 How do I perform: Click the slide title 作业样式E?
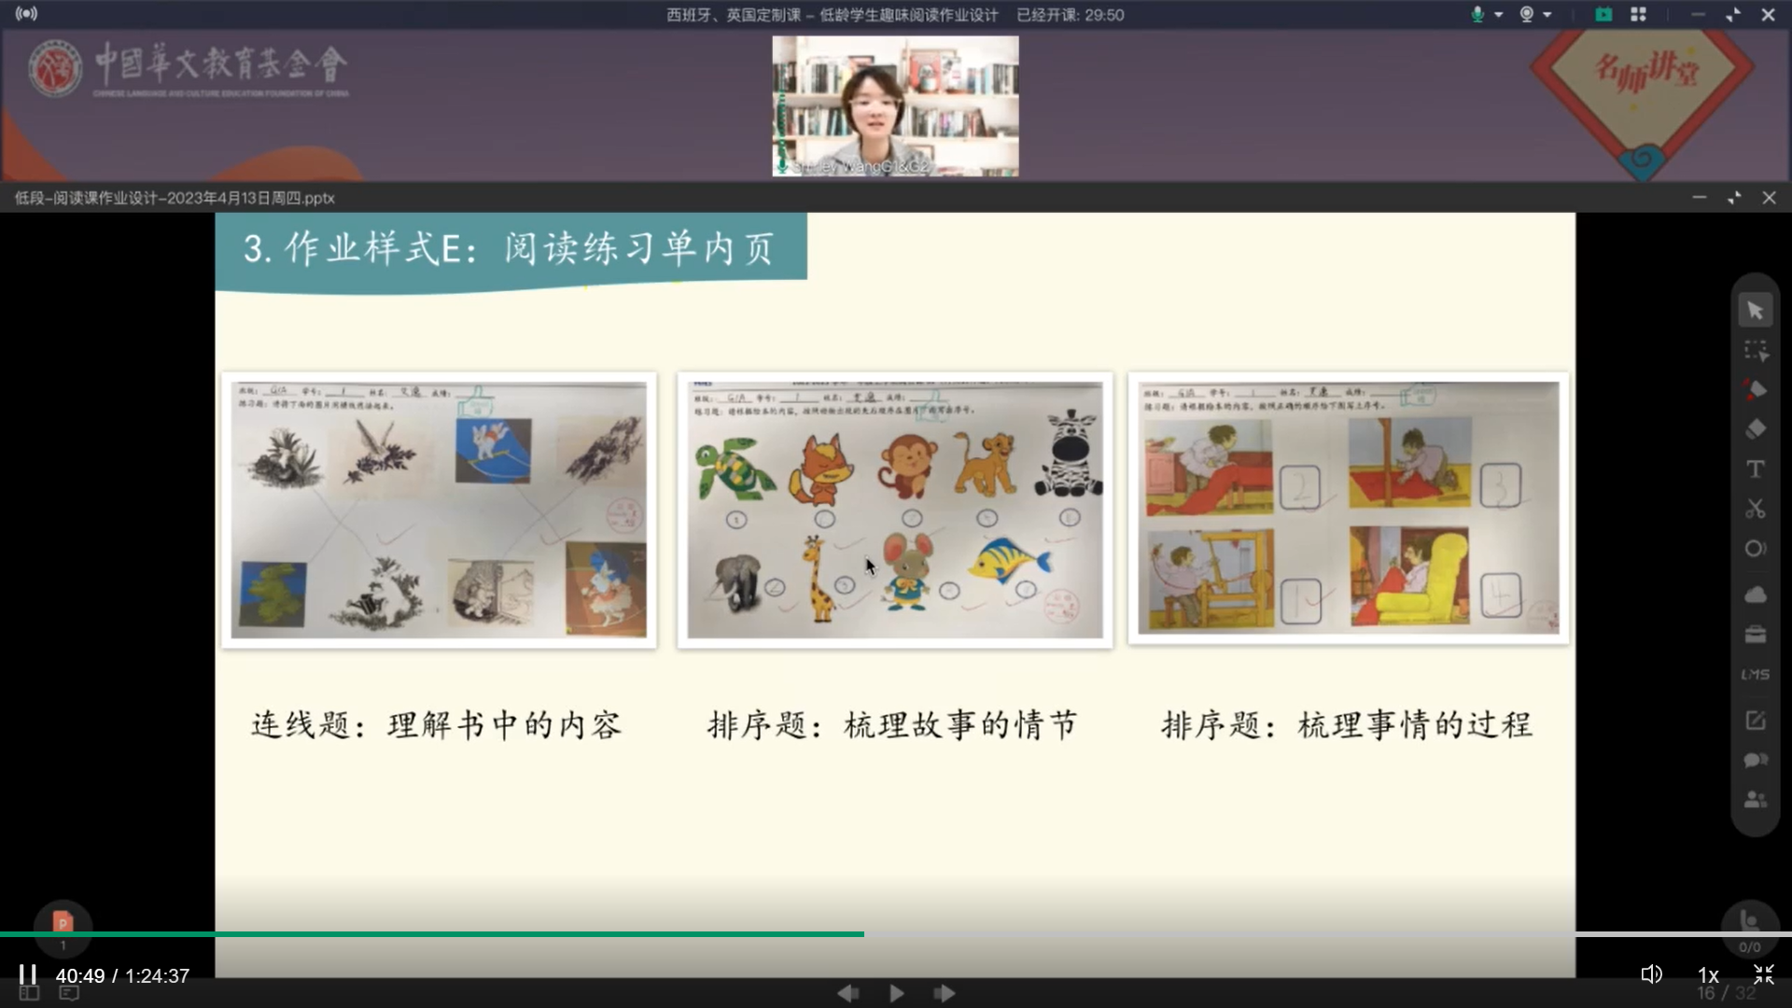click(x=510, y=248)
